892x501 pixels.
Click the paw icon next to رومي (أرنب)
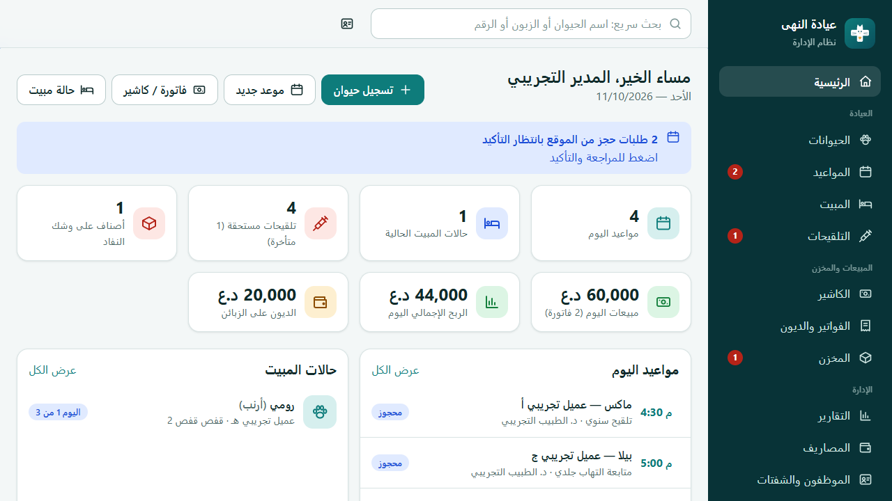pyautogui.click(x=321, y=412)
